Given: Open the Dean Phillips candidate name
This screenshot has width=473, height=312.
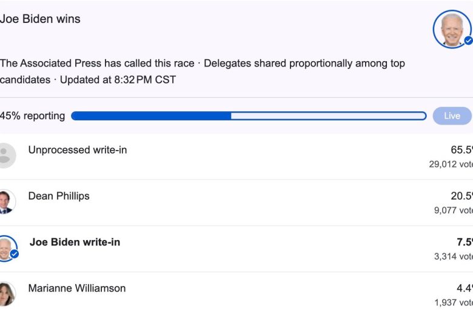Looking at the screenshot, I should [59, 196].
